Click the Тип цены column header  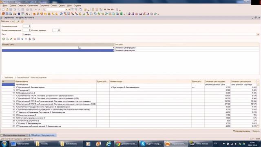tap(187, 45)
